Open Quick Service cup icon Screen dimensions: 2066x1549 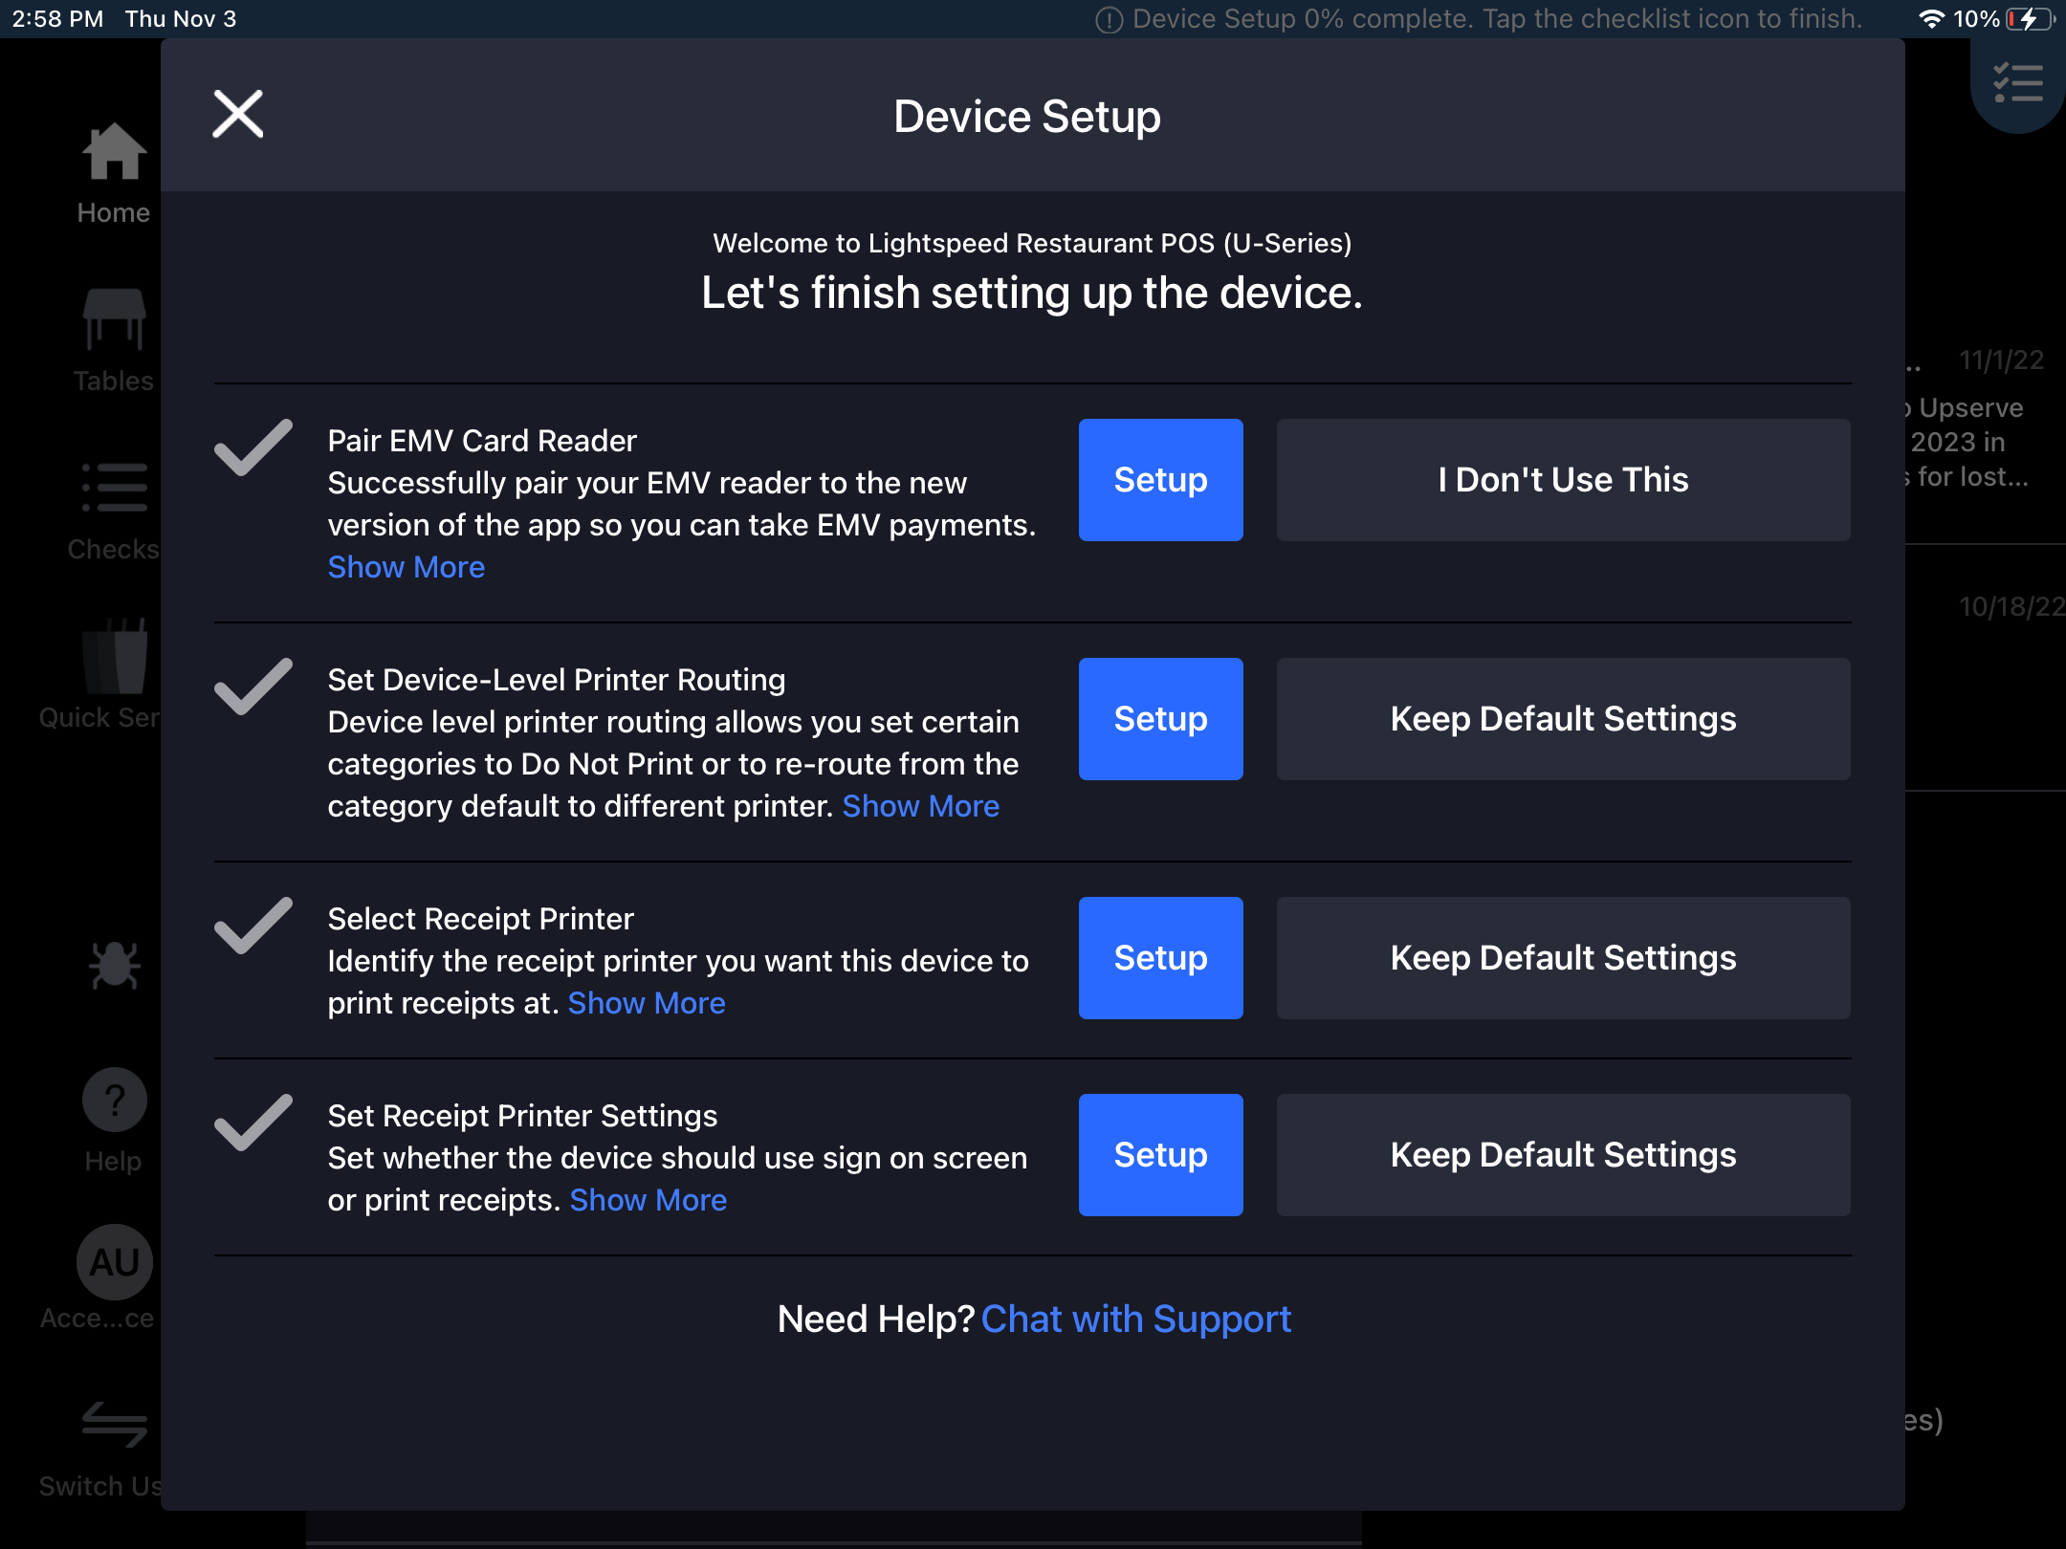(x=114, y=658)
